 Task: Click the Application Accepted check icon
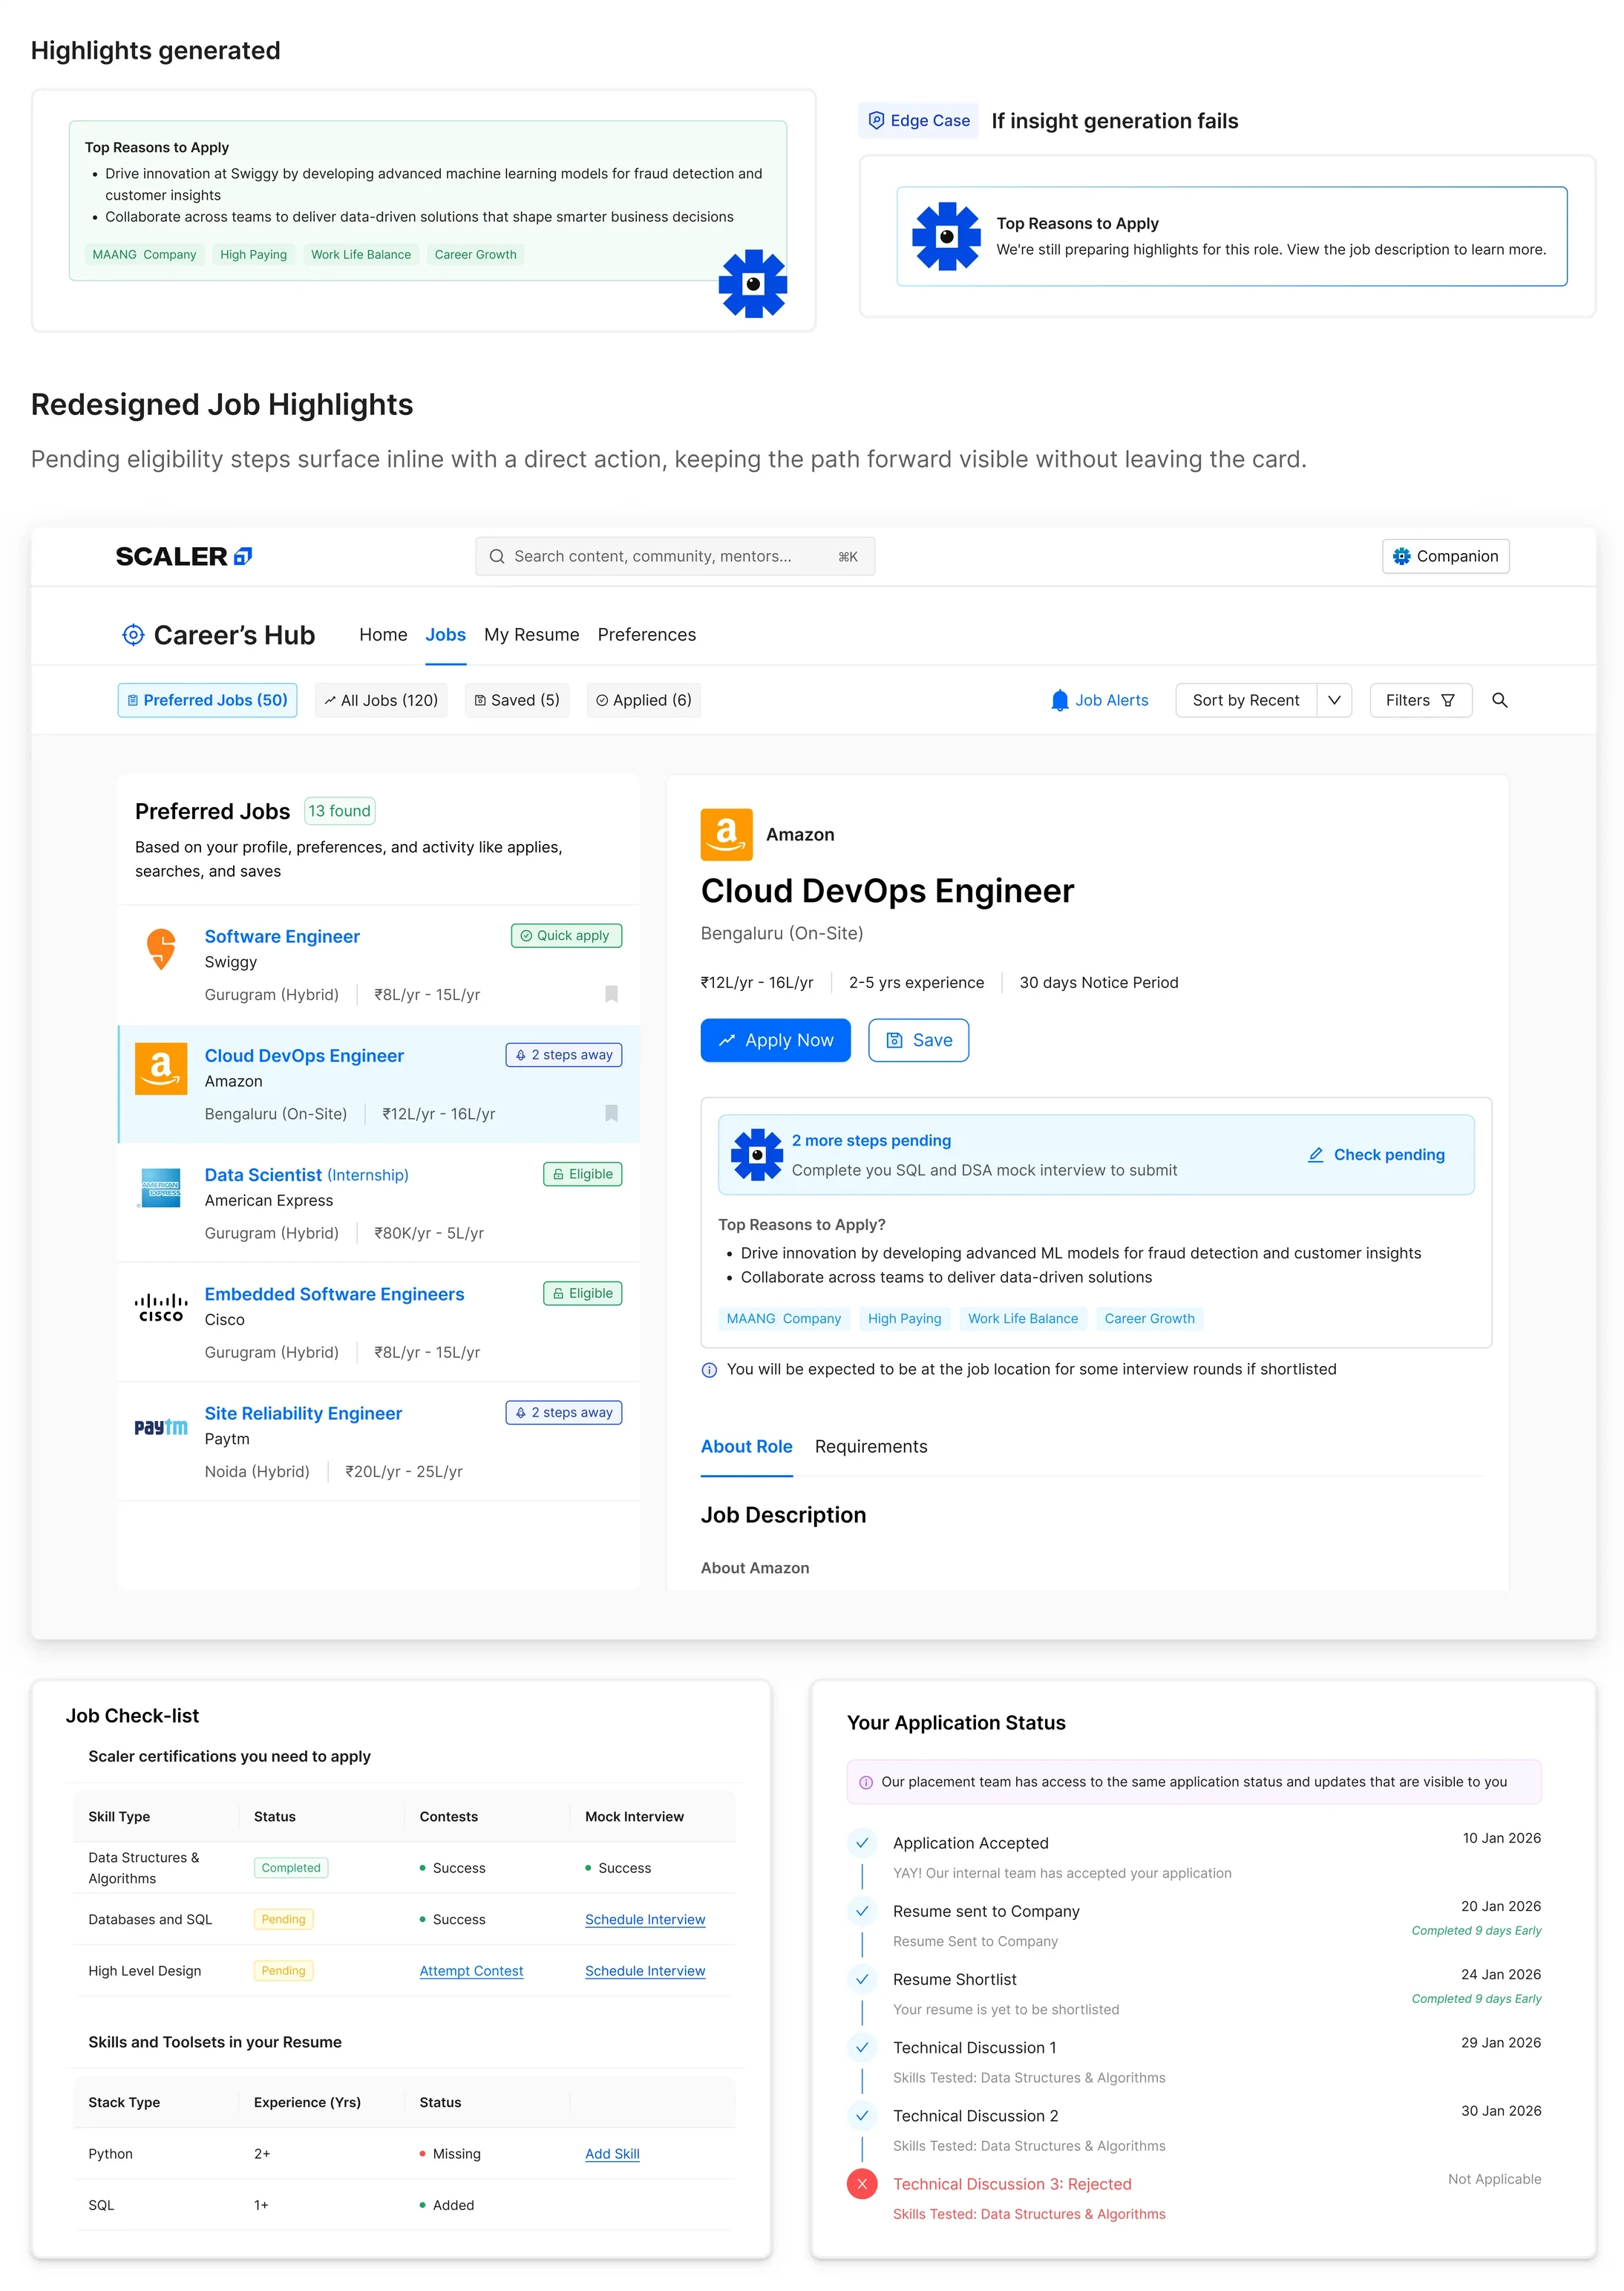[x=862, y=1842]
